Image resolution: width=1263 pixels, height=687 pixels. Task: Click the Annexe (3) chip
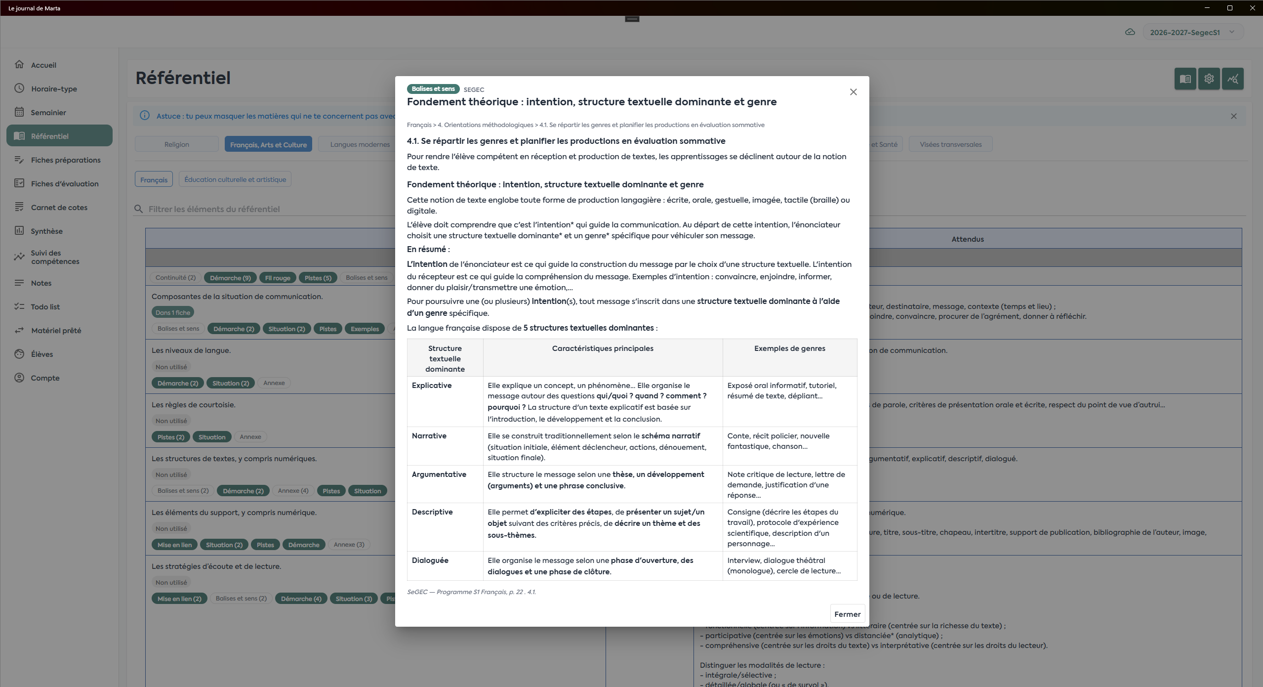pos(349,545)
